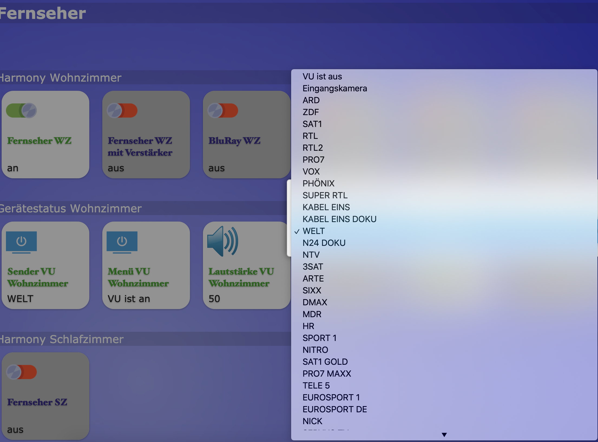Click the scroll-down arrow in channel list
Viewport: 598px width, 442px height.
[444, 435]
